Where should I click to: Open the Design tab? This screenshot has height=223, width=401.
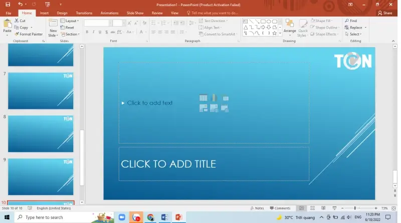[62, 13]
